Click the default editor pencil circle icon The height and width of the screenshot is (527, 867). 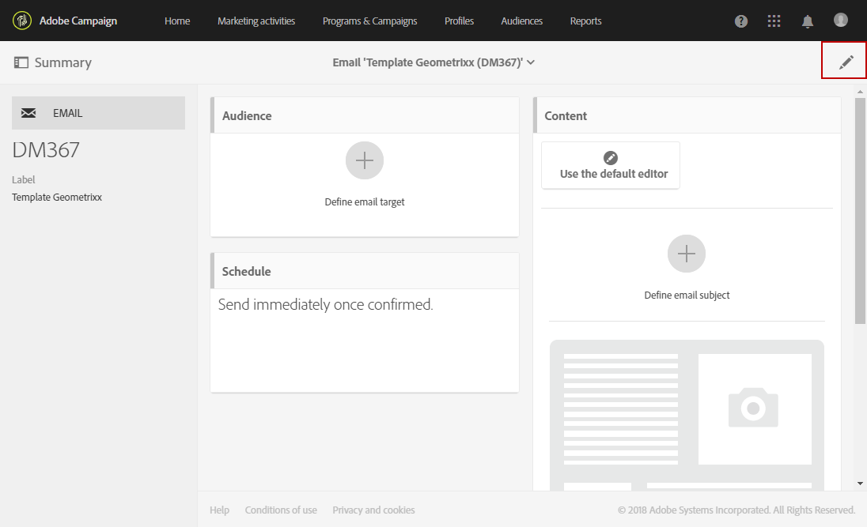click(611, 158)
